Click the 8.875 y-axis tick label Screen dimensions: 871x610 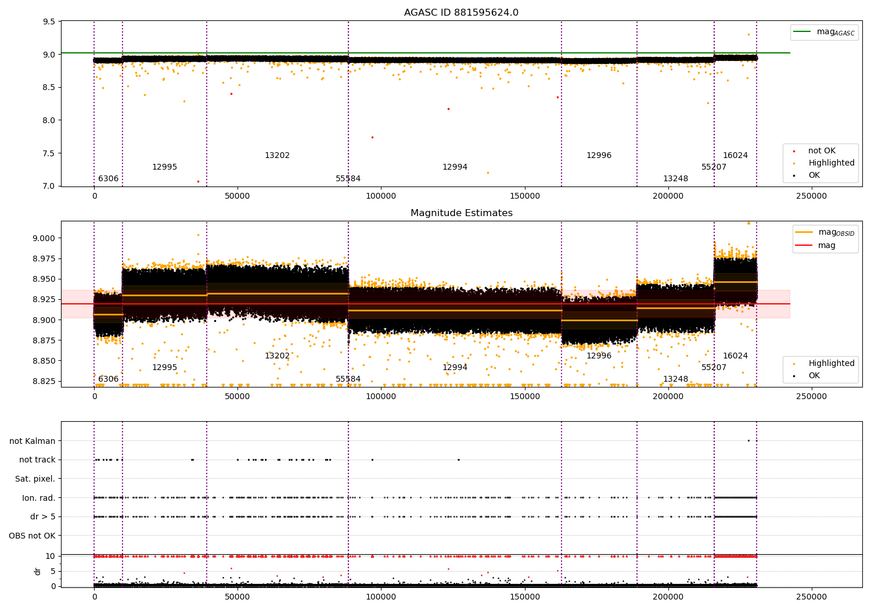tap(44, 340)
